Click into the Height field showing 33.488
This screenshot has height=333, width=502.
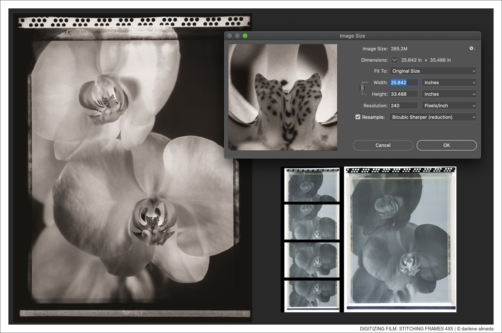point(404,94)
